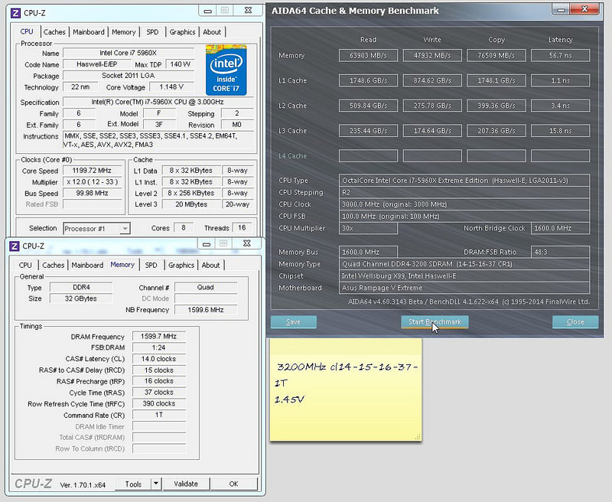
Task: Click the CAS# Latency value 14.0 clocks
Action: coord(159,359)
